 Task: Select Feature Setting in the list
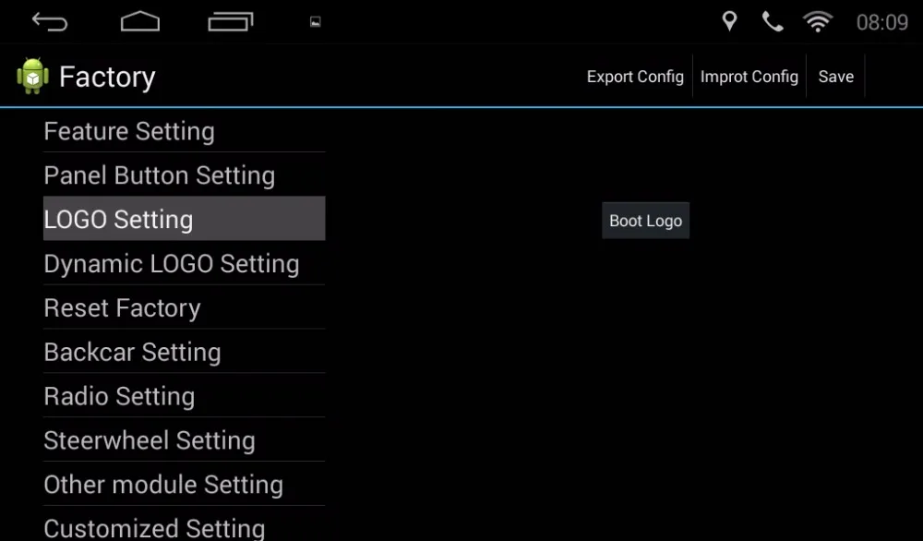coord(185,131)
